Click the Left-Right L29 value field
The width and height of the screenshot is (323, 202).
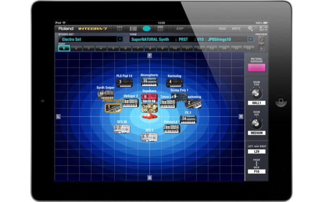257,151
